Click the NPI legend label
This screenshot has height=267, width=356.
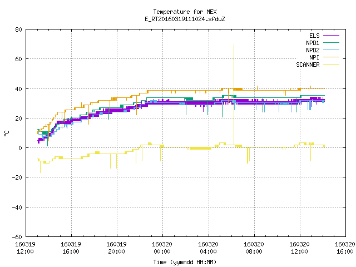pos(314,57)
